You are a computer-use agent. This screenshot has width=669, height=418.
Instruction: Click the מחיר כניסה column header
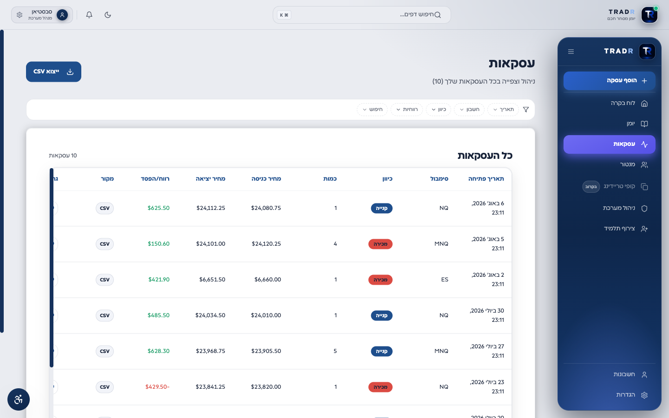[x=266, y=179]
